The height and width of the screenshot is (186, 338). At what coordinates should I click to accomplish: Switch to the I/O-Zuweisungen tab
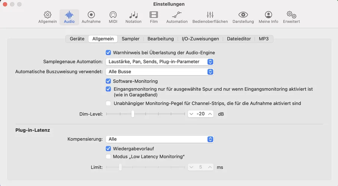(200, 39)
